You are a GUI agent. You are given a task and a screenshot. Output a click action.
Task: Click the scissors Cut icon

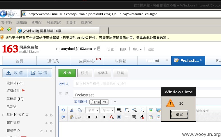pos(72,110)
